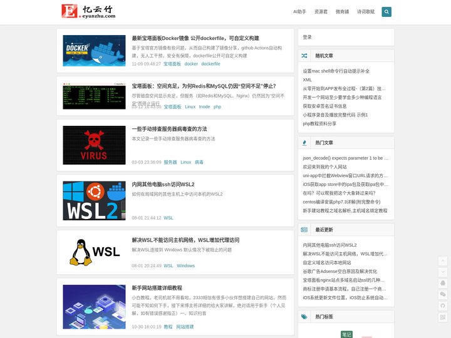Open random article 小程序录音及播放完整代码 示例1
Screen dimensions: 451x338
335,115
